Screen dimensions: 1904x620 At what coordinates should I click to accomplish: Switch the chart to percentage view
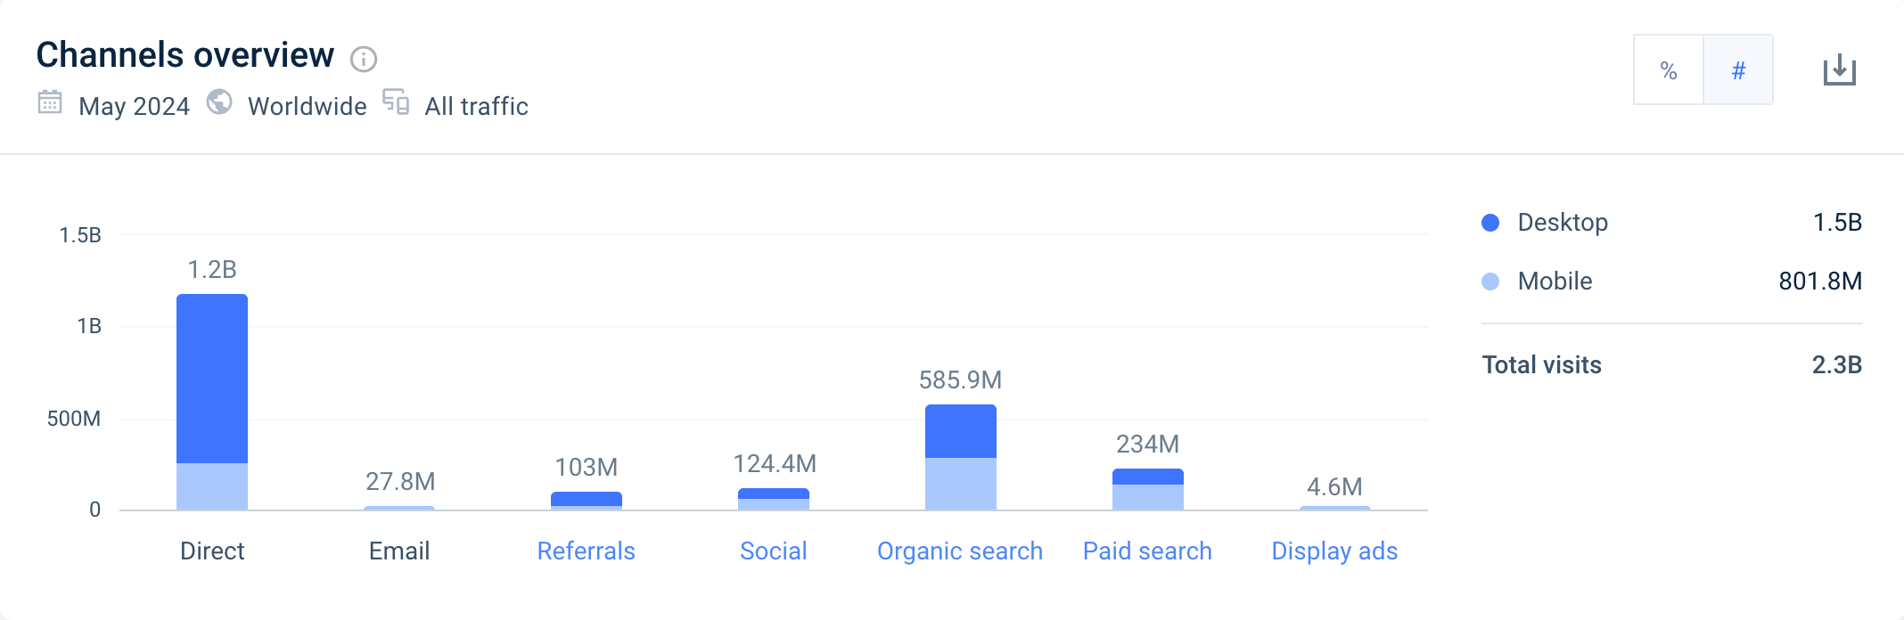click(1668, 69)
